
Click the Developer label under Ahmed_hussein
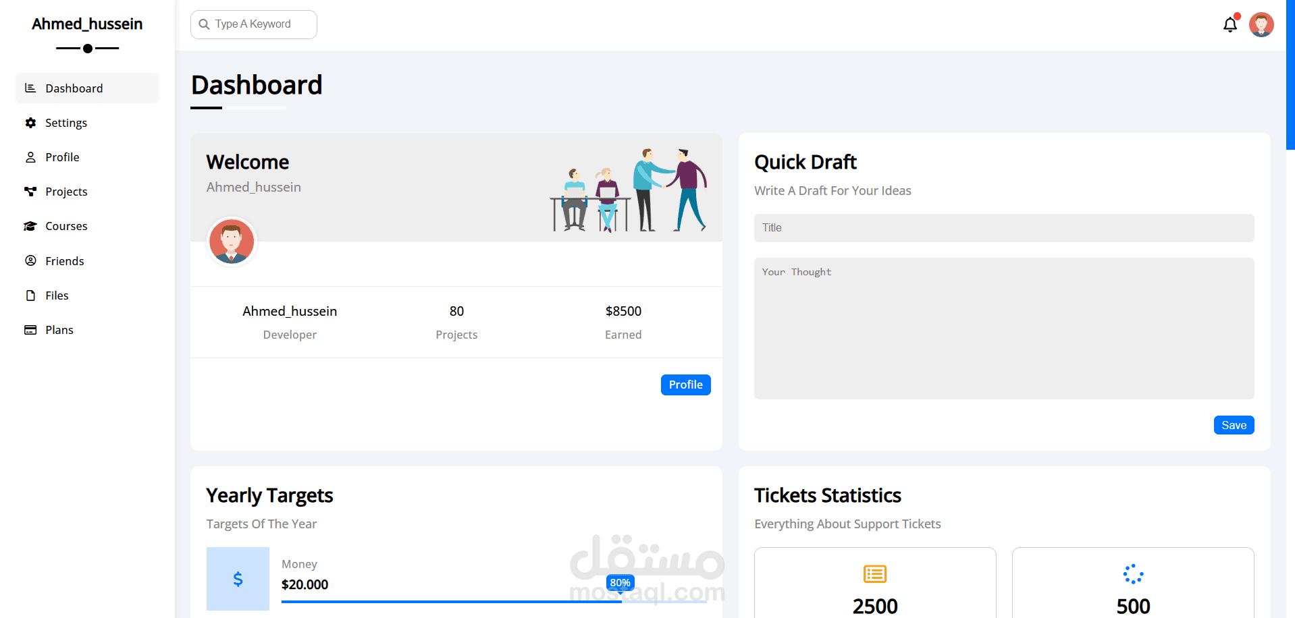[x=290, y=335]
